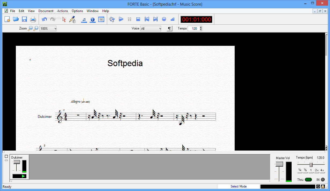The image size is (330, 191).
Task: Click the treble clef on first staff
Action: (x=60, y=117)
